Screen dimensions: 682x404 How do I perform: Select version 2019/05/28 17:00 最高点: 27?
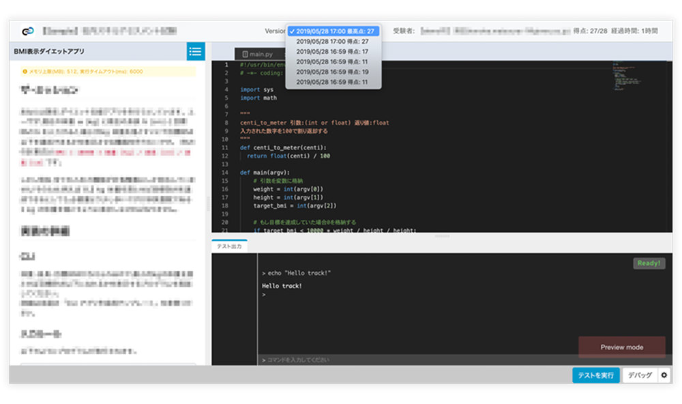pos(333,31)
